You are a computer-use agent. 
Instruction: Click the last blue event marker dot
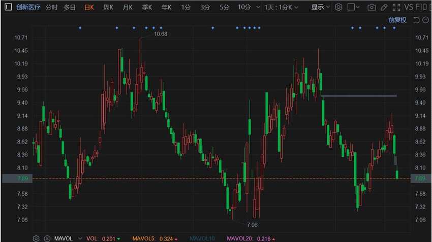pos(394,28)
